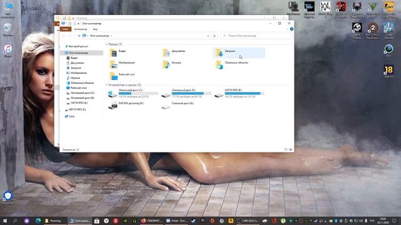Click the Этот компьютер address bar path

99,36
